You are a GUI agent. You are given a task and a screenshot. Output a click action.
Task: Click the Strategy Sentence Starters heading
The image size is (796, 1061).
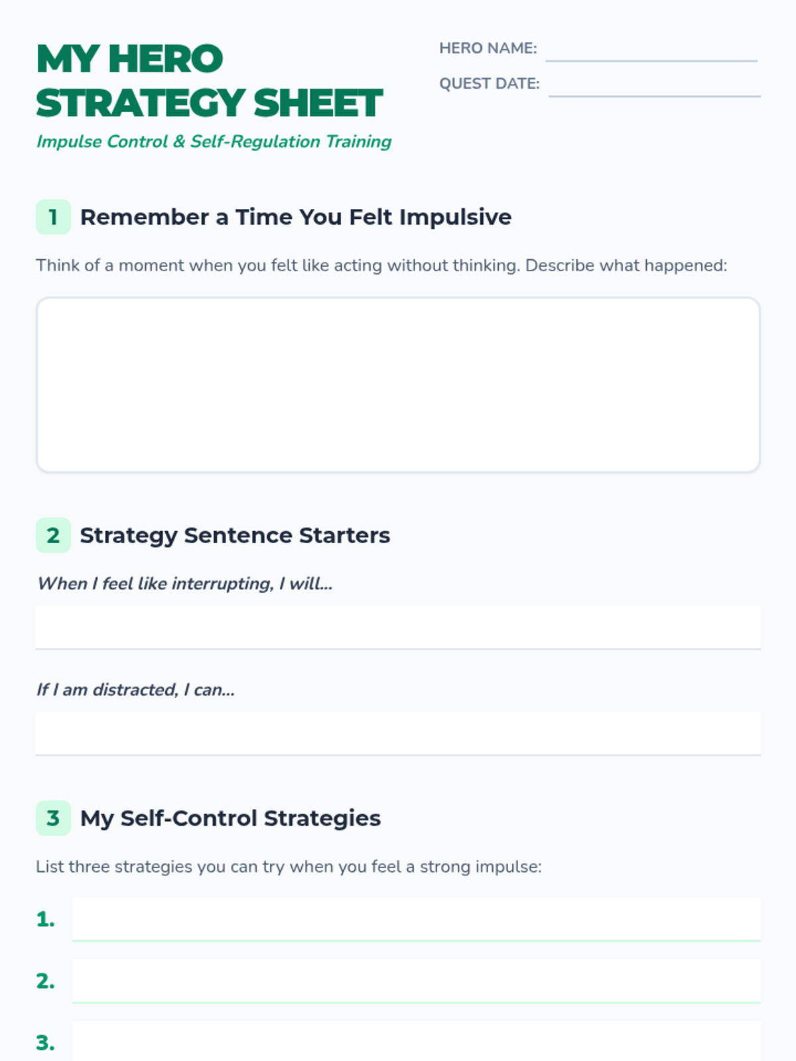235,535
